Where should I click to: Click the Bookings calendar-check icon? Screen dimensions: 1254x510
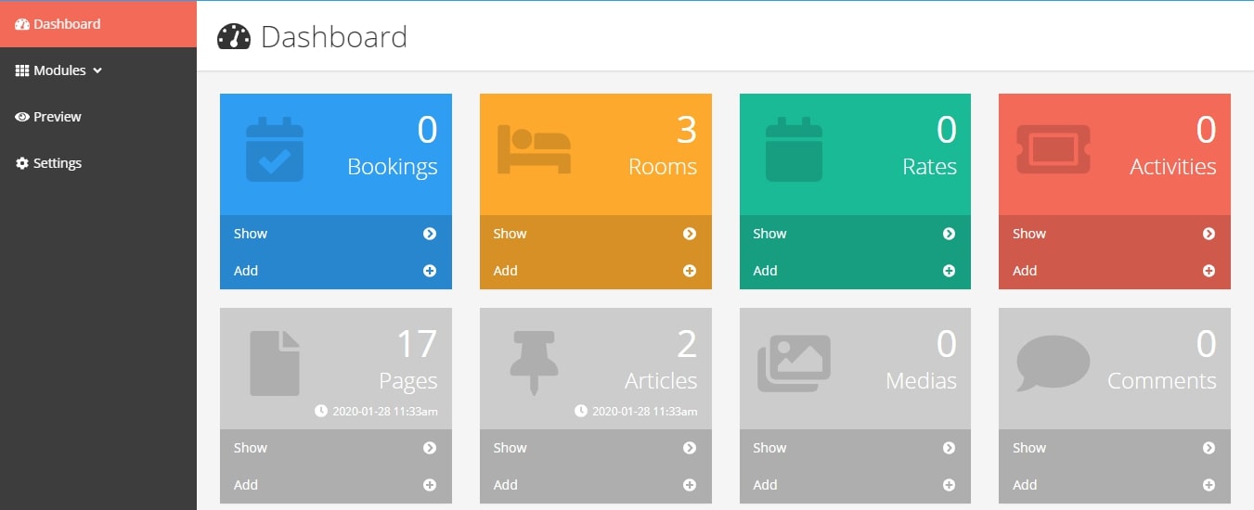(x=275, y=149)
